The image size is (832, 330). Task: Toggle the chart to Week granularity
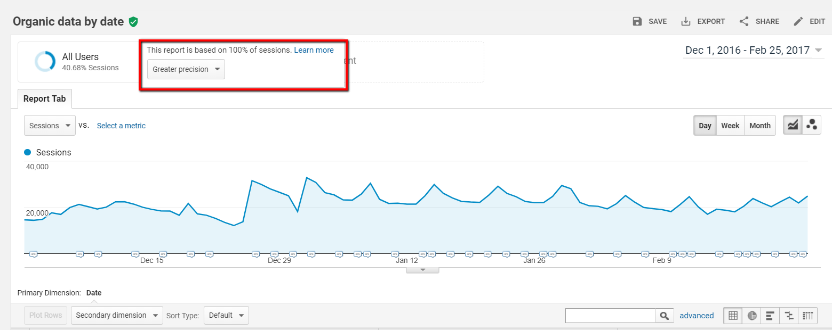pos(730,126)
